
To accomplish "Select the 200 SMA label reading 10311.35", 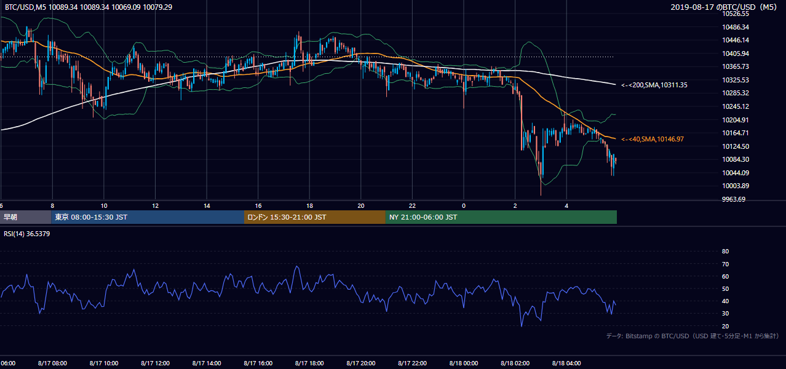I will pos(654,85).
